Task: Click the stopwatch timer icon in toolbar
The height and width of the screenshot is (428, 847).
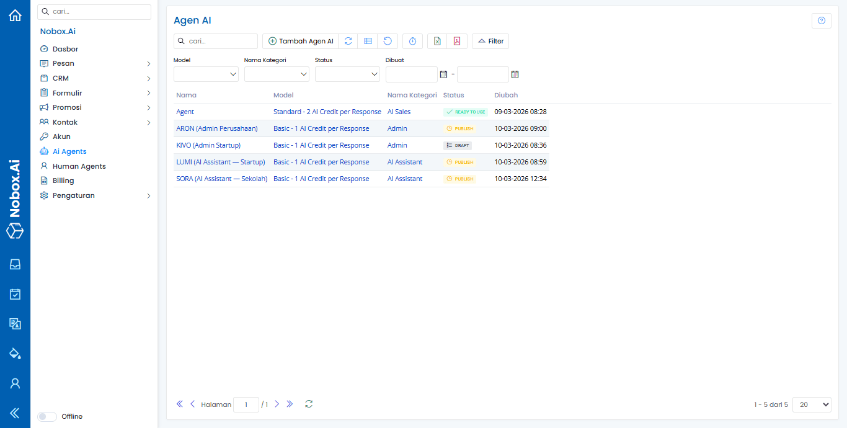Action: [412, 41]
